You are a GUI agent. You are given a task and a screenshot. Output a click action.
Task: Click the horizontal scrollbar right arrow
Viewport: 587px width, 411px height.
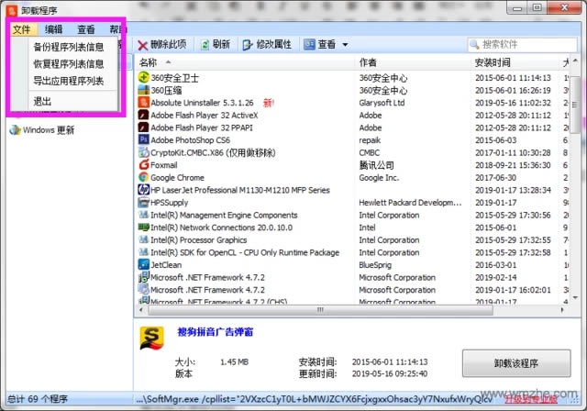tap(562, 310)
